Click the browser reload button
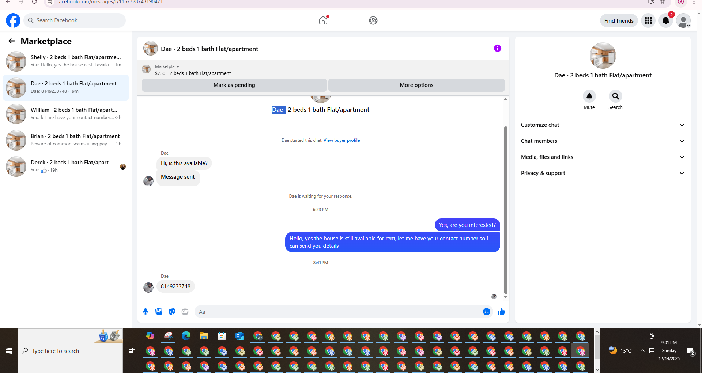 [34, 2]
